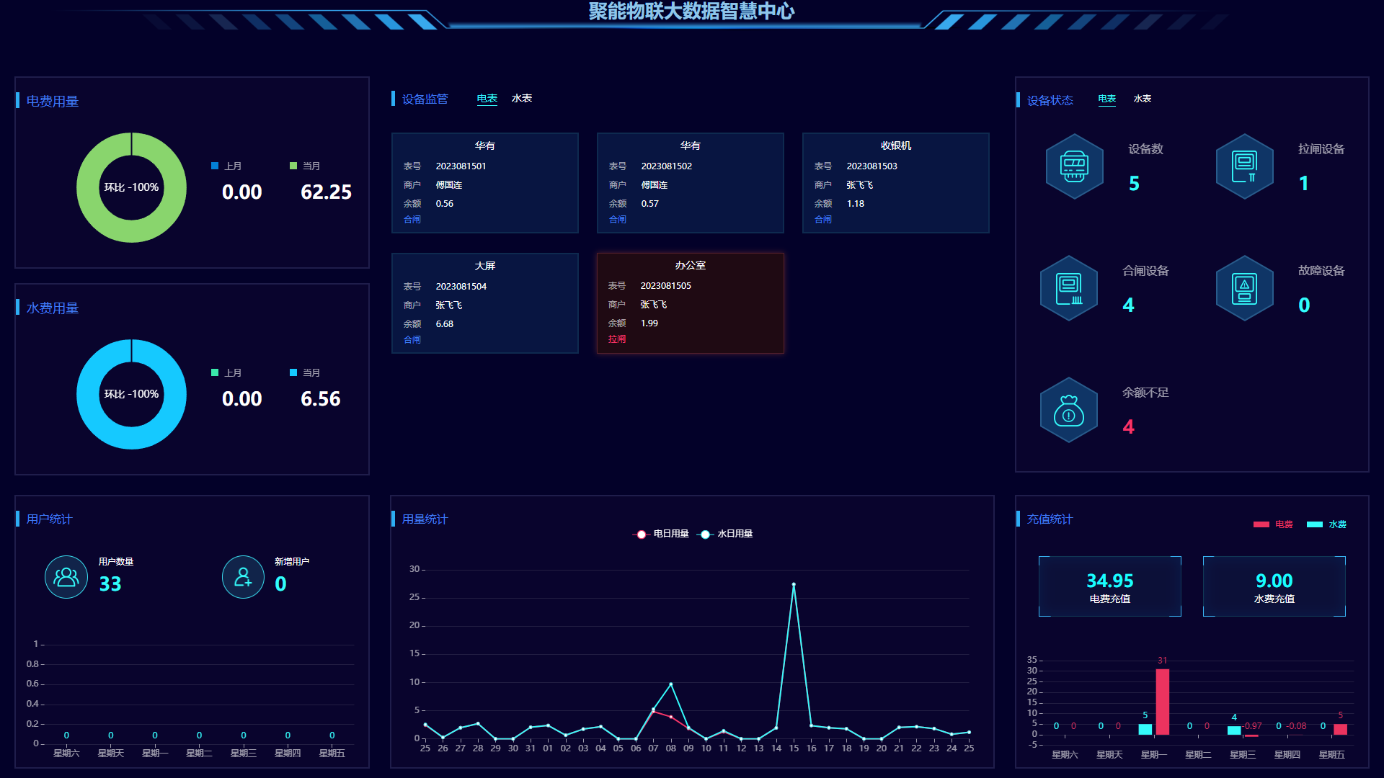Click the 聚能物联大数据智慧中心 title
The width and height of the screenshot is (1384, 778).
pyautogui.click(x=691, y=12)
